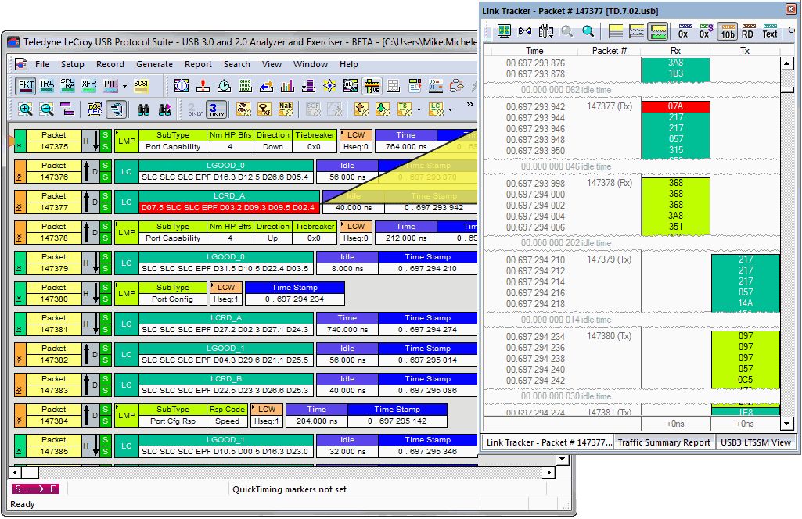The image size is (802, 519).
Task: Switch to the XFR transfer level view
Action: 89,85
